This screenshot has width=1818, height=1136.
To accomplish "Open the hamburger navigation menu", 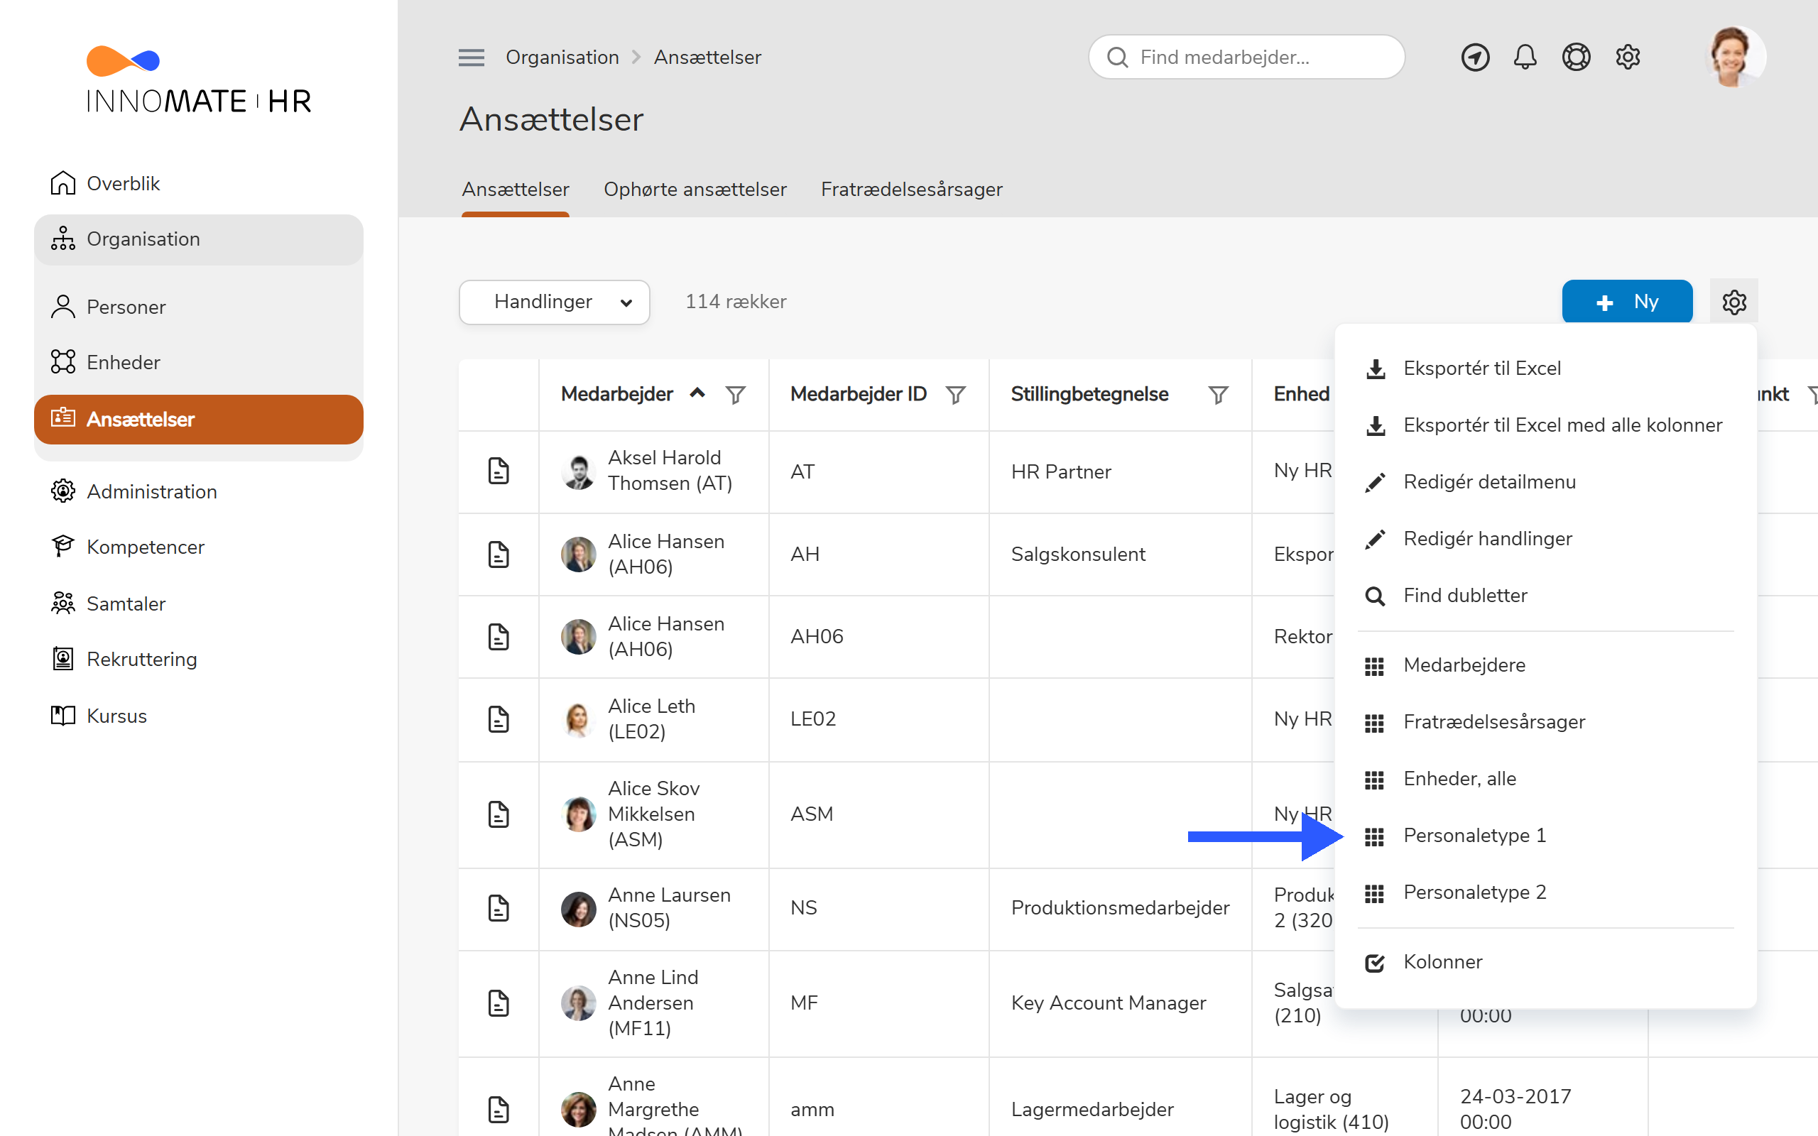I will pyautogui.click(x=472, y=56).
